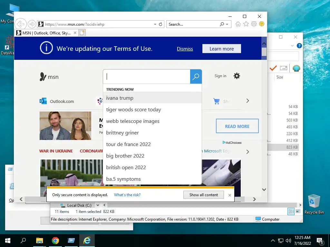The image size is (330, 247).
Task: Open search provider dropdown arrow
Action: (x=227, y=24)
